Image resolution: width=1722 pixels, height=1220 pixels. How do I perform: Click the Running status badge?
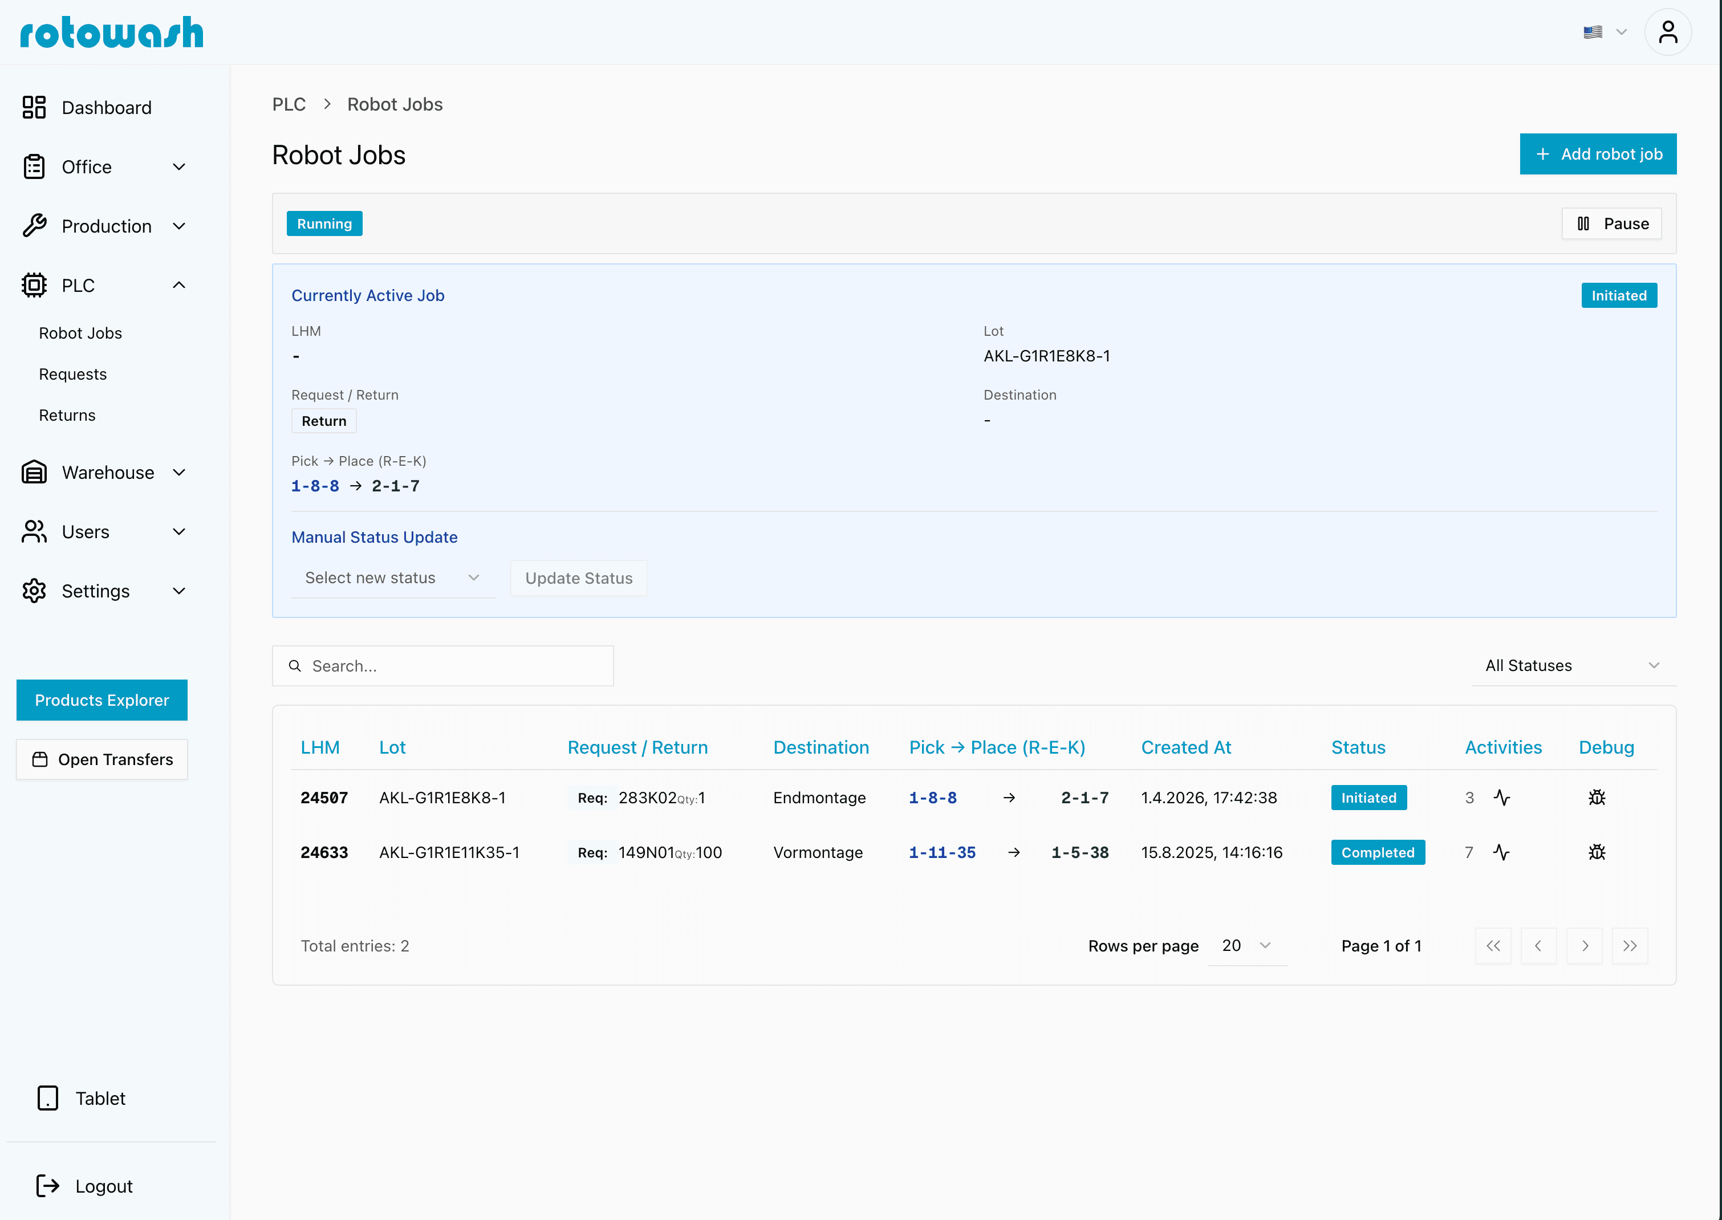point(324,224)
